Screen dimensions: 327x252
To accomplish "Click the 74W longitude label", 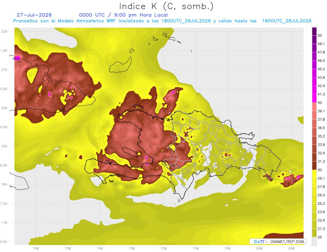I will coord(99,248).
